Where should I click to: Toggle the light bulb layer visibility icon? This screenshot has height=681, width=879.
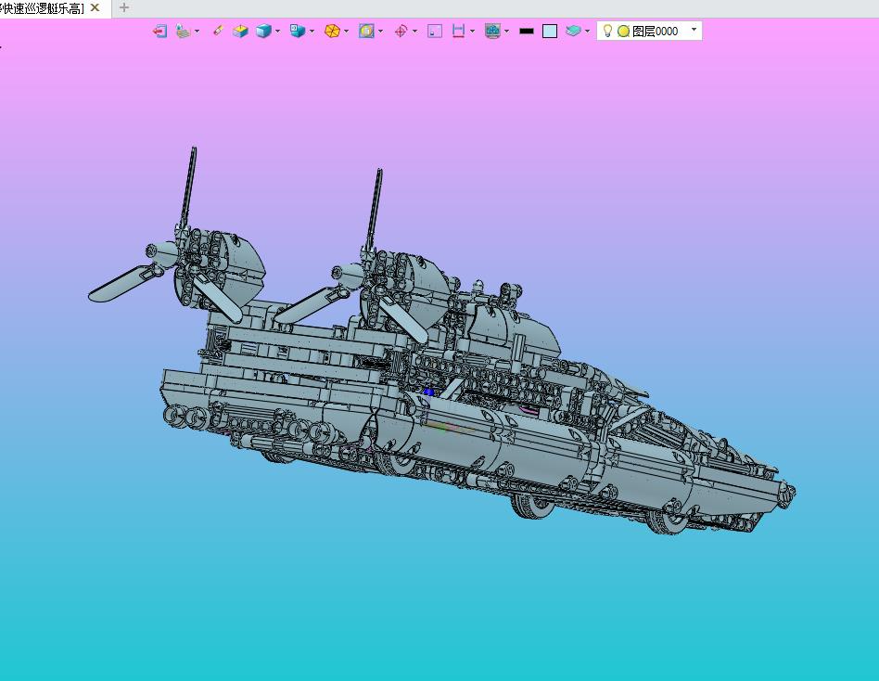(x=607, y=31)
